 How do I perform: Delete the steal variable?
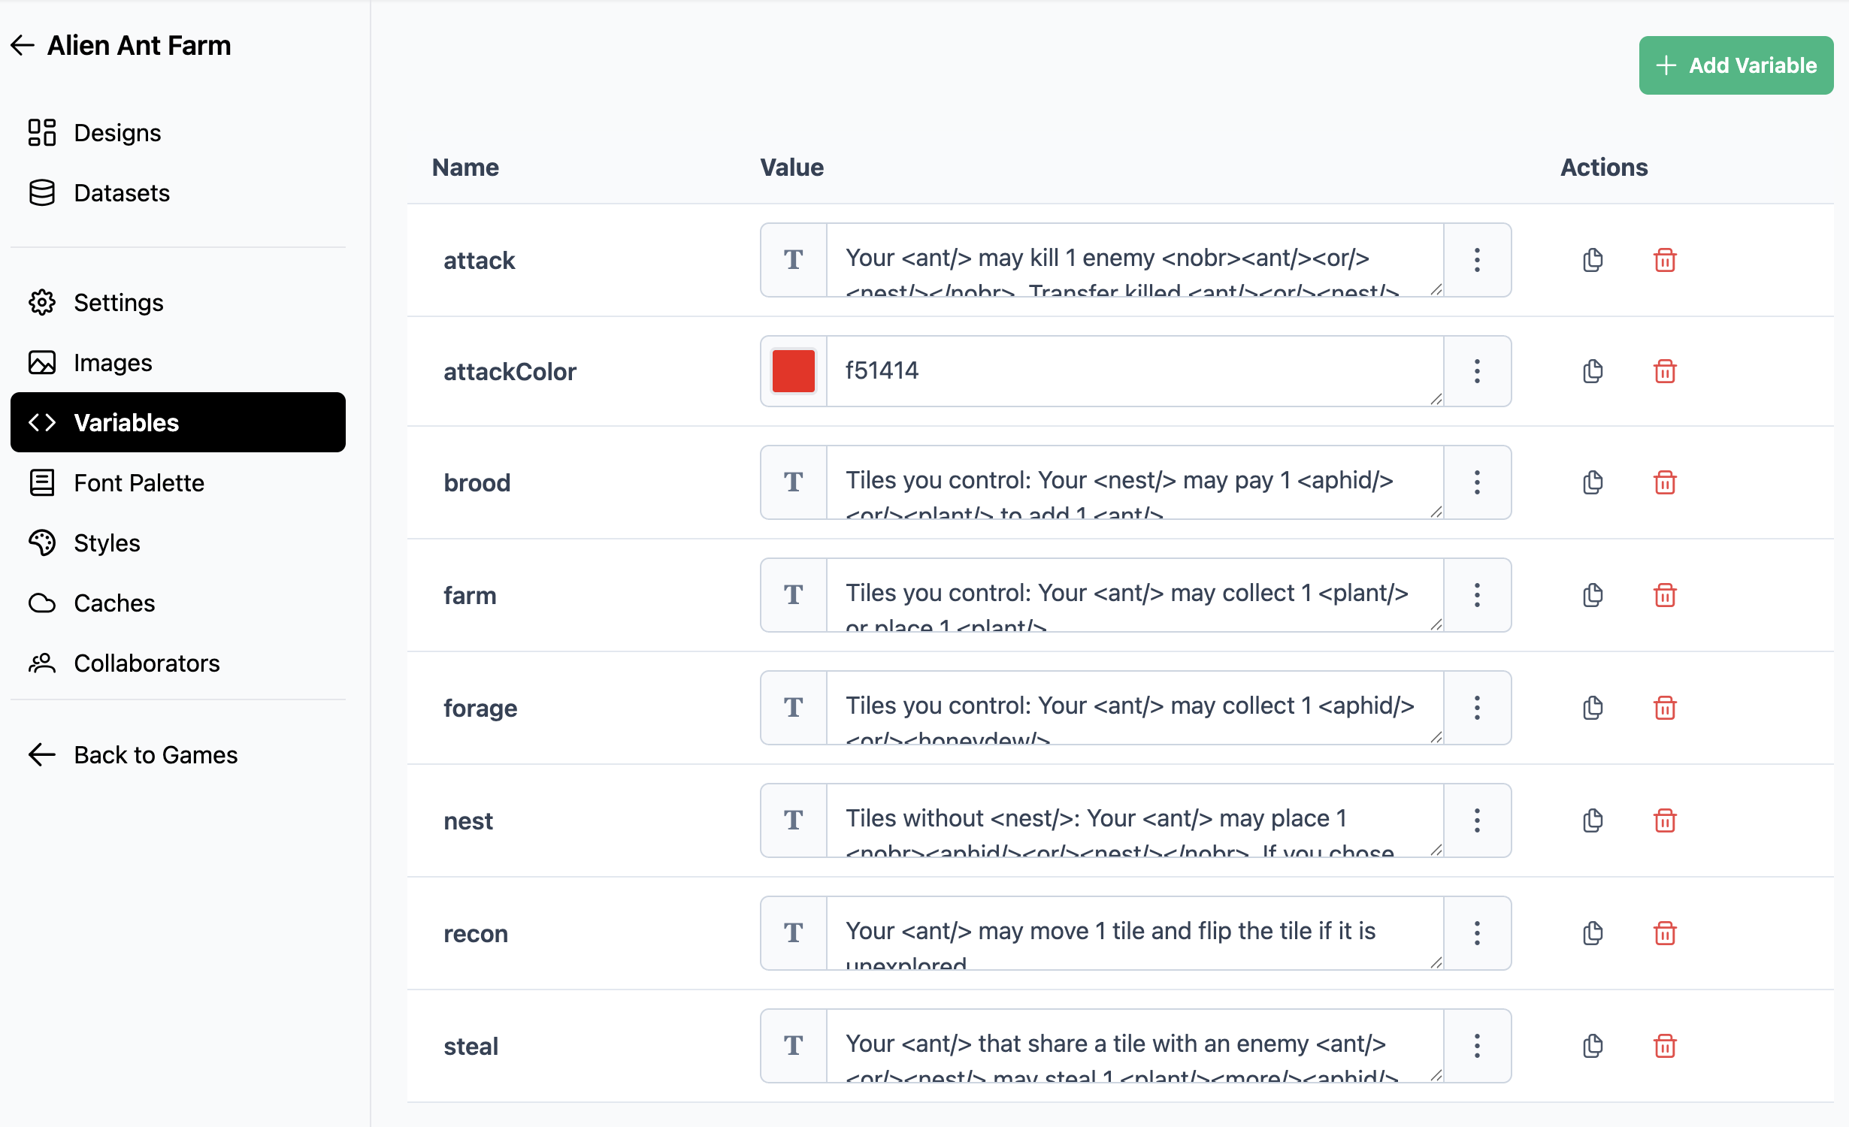1665,1046
